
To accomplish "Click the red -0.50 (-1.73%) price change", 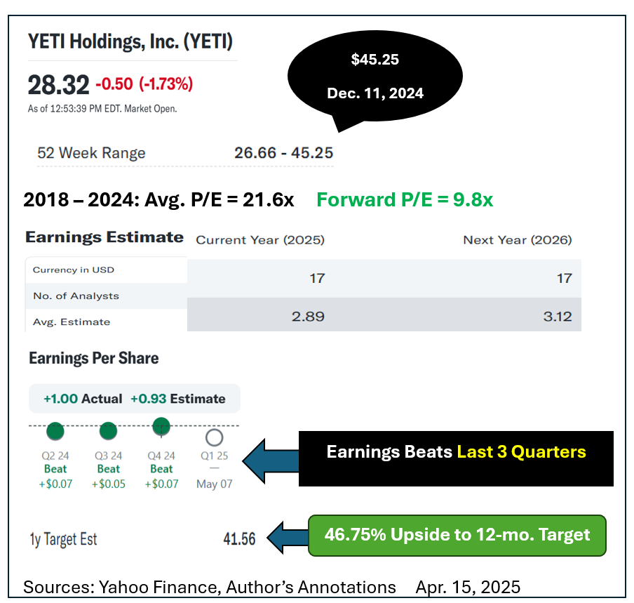I will click(144, 84).
